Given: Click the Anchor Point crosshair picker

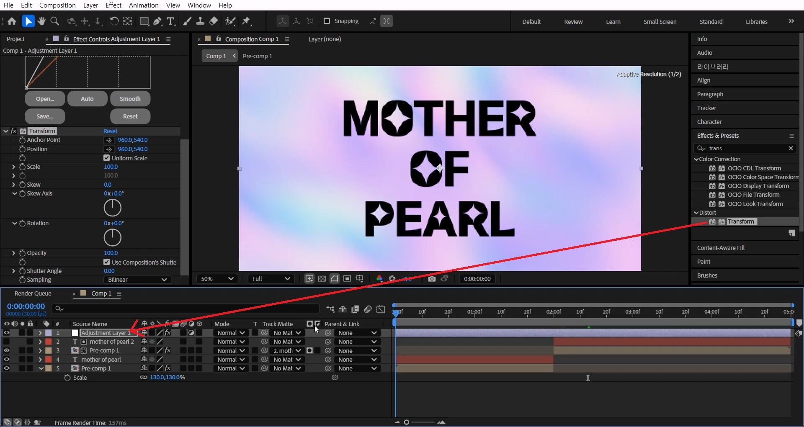Looking at the screenshot, I should coord(109,140).
